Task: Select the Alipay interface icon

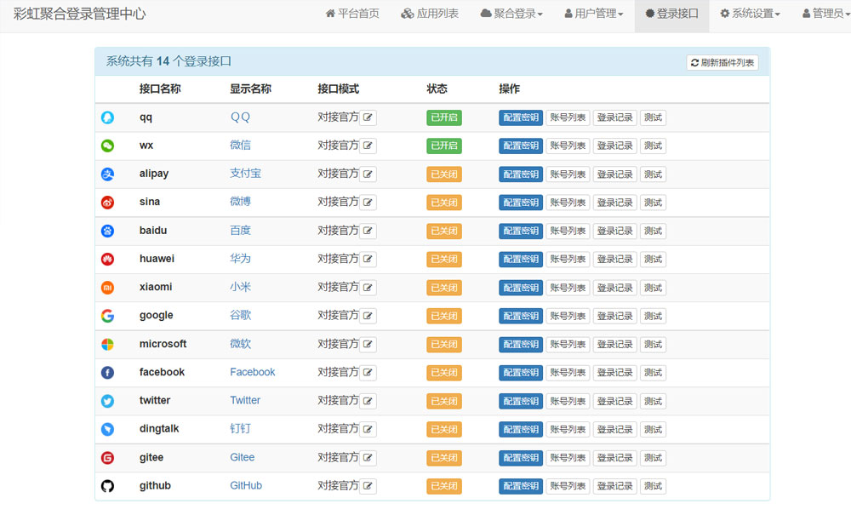Action: tap(107, 174)
